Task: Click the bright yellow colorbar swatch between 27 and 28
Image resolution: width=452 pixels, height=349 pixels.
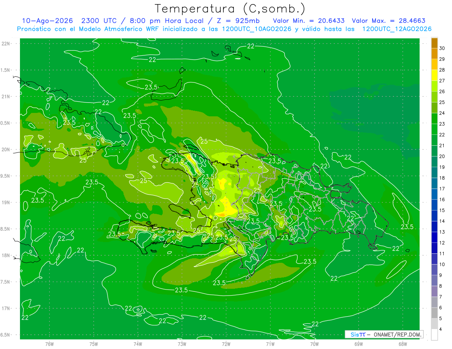Action: pos(435,75)
